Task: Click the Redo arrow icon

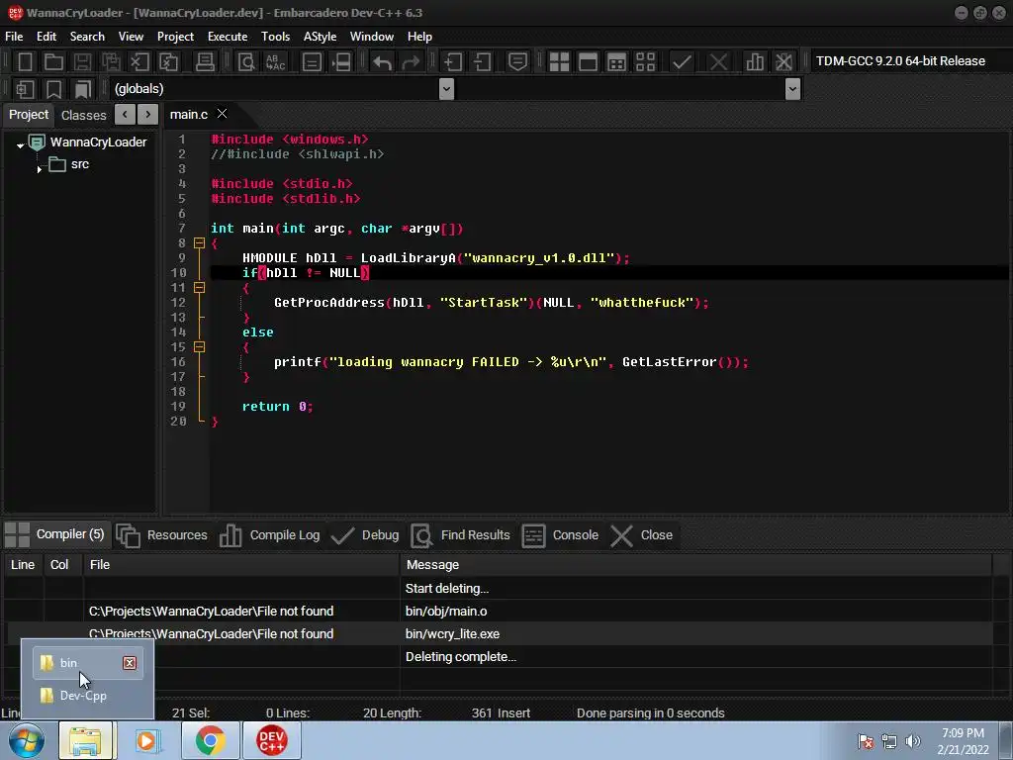Action: tap(411, 61)
